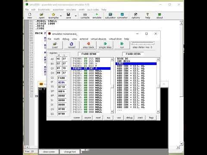Click the right disassembly address field F400:0204

[x=133, y=54]
